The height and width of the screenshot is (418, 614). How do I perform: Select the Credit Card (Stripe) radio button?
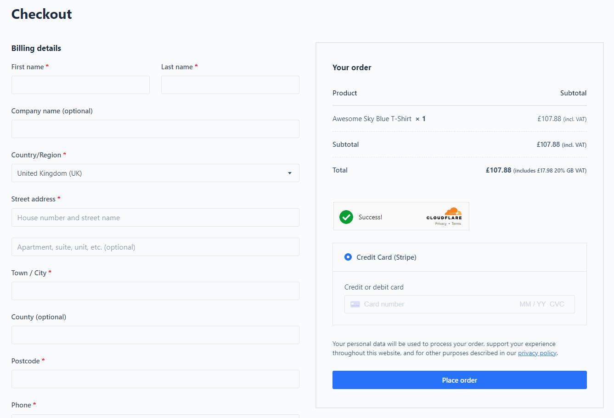point(348,257)
